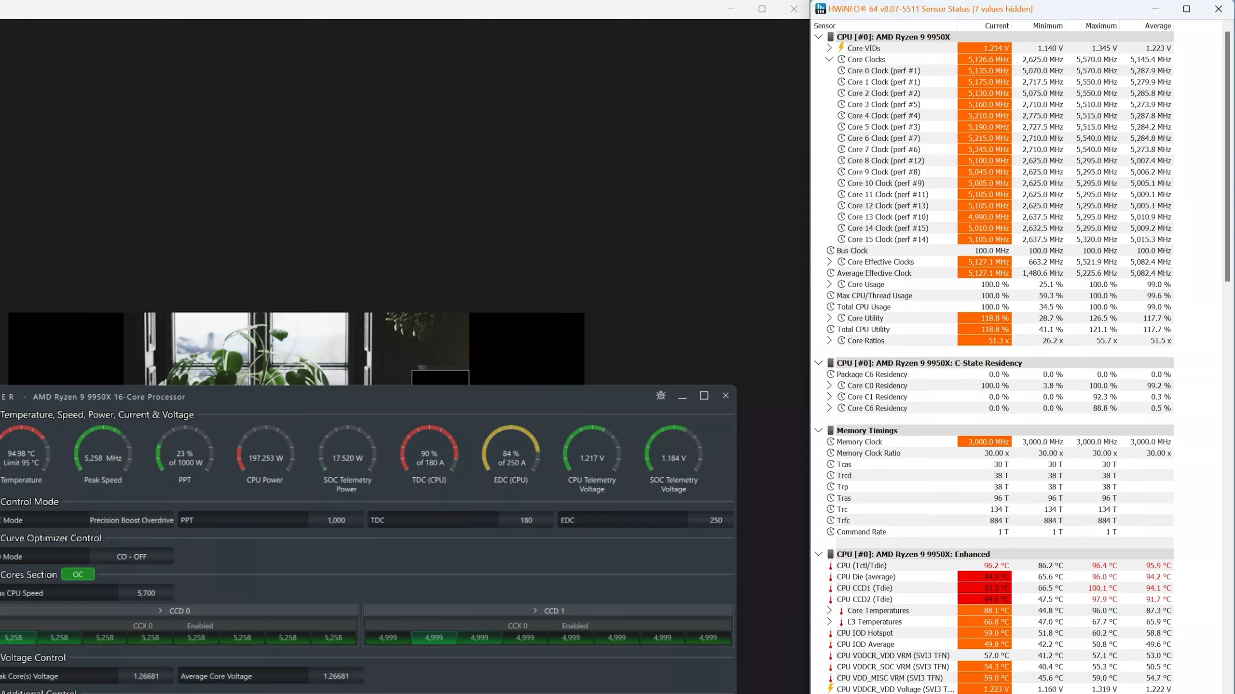1235x694 pixels.
Task: Collapse the Core Clocks tree node
Action: point(829,59)
